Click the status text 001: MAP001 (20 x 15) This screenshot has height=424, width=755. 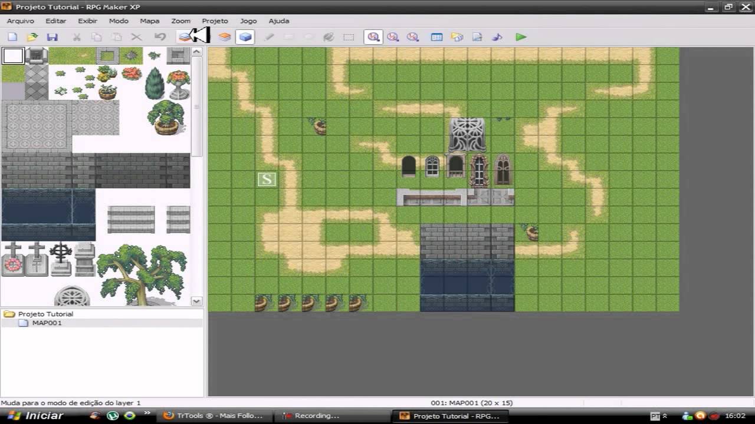(472, 403)
